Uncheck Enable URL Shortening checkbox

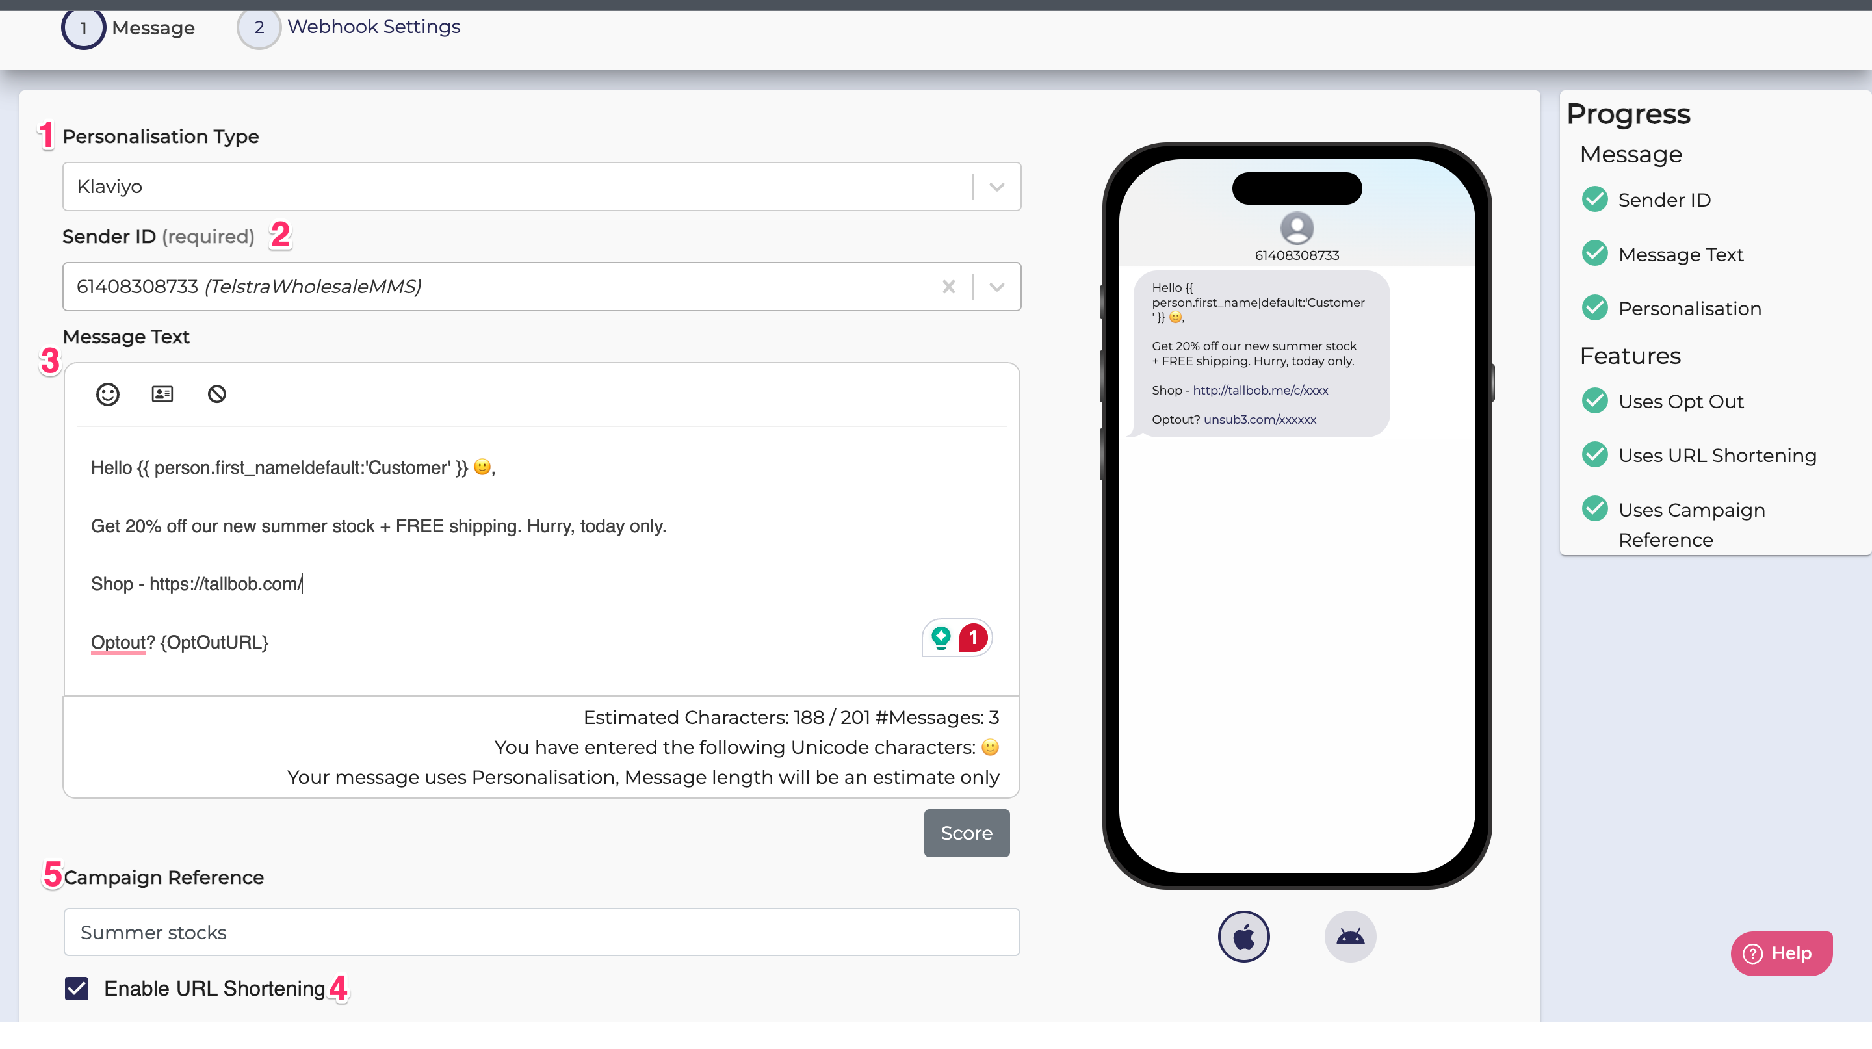(x=77, y=988)
